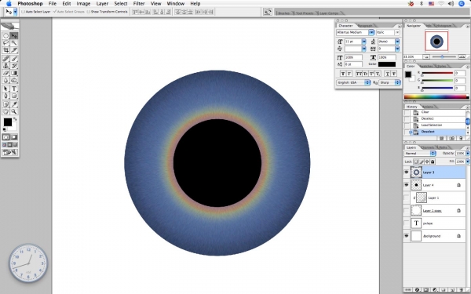The height and width of the screenshot is (294, 471).
Task: Click the Character panel text color swatch
Action: tap(387, 64)
